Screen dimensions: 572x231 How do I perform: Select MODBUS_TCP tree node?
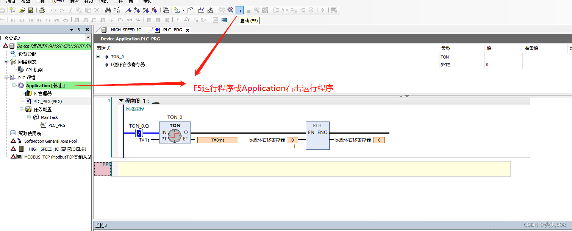click(58, 157)
